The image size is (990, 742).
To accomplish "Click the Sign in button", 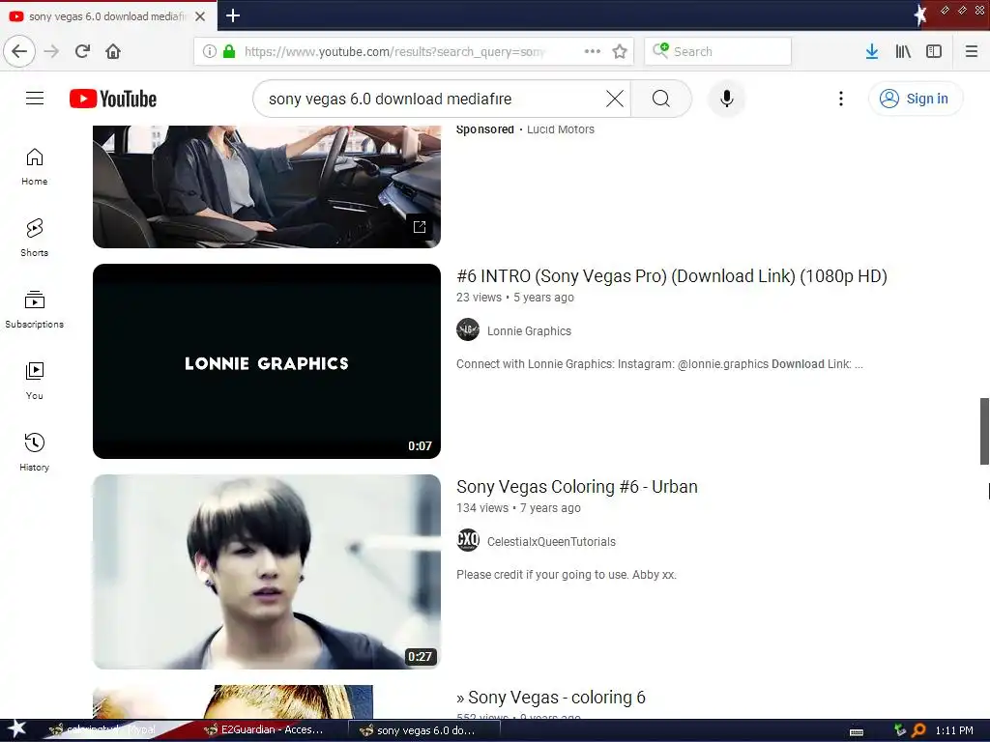I will 916,99.
